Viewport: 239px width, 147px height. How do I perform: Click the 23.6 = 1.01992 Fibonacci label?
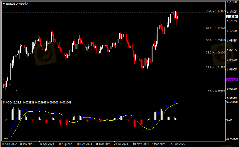(x=215, y=68)
